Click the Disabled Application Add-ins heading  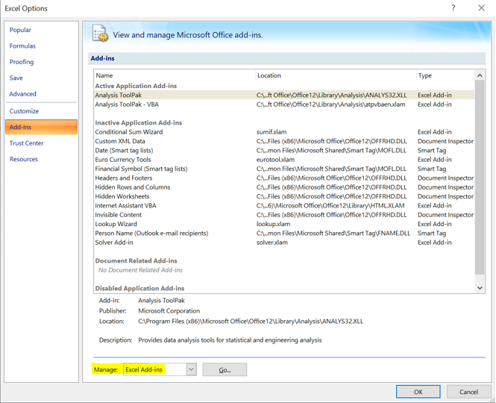(139, 288)
